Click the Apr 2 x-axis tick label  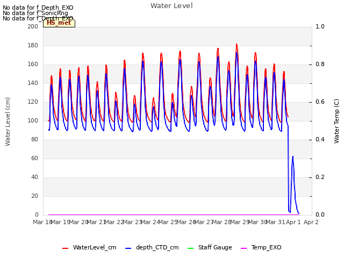pos(311,222)
